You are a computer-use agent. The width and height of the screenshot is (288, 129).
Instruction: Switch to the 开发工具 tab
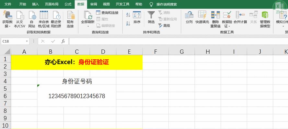(122, 4)
